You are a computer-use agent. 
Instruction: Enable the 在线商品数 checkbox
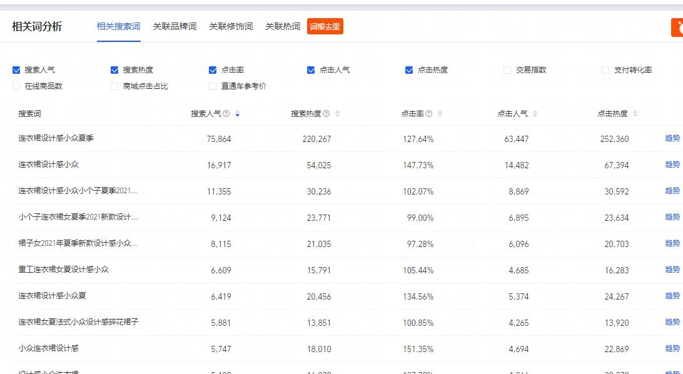point(14,86)
